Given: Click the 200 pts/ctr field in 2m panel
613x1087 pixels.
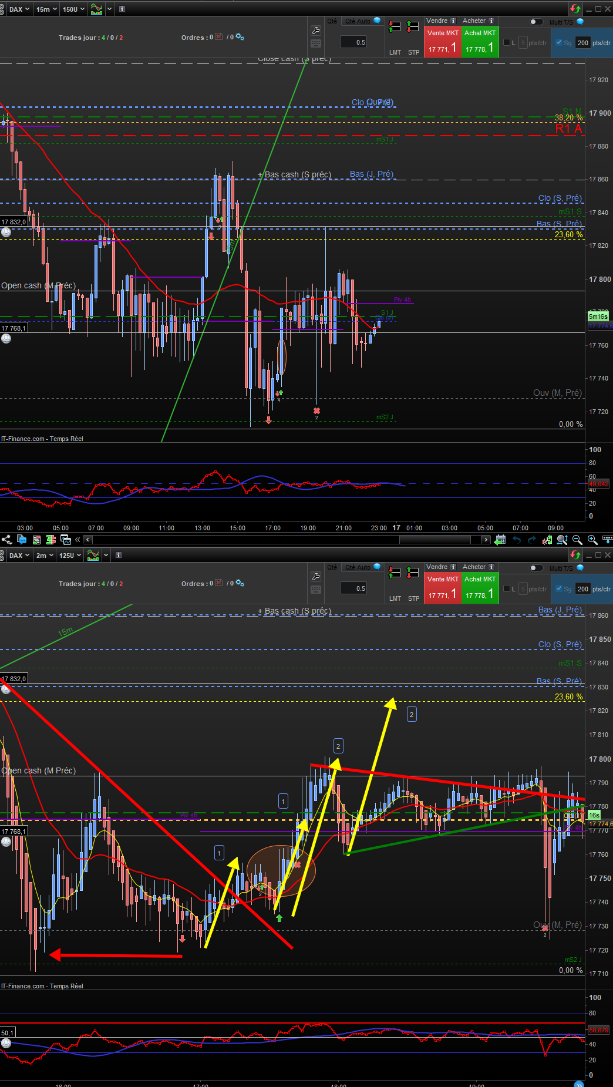Looking at the screenshot, I should coord(582,589).
